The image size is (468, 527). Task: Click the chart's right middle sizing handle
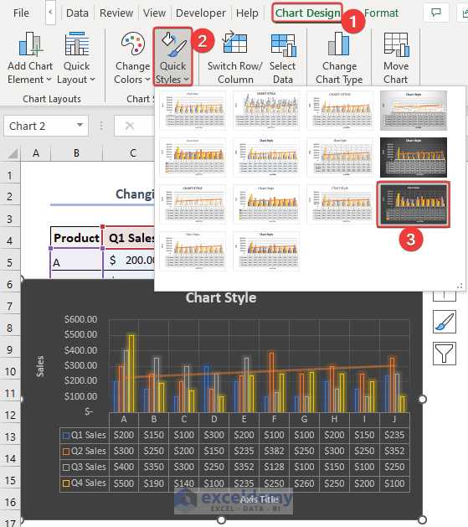[422, 400]
